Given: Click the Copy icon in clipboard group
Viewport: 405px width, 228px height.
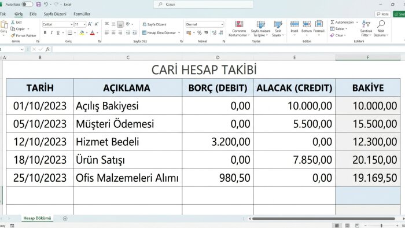Looking at the screenshot, I should [13, 29].
